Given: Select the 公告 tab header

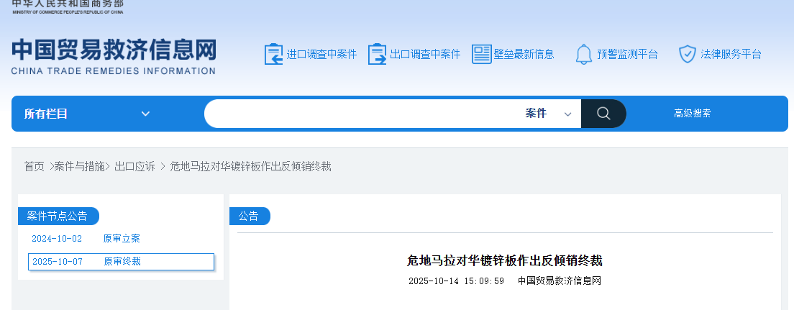Looking at the screenshot, I should (249, 216).
